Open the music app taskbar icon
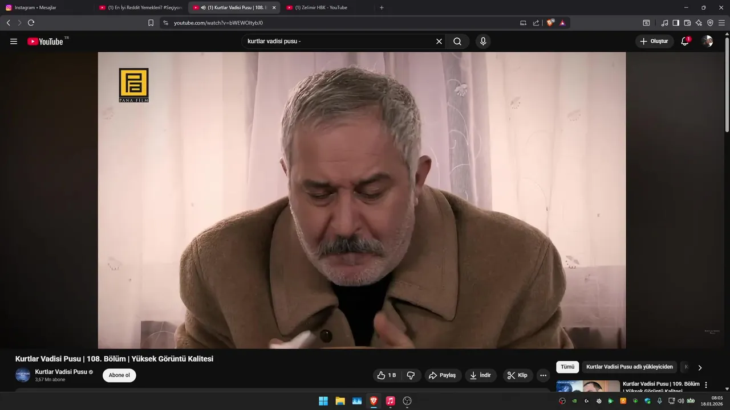Viewport: 730px width, 410px height. pos(390,401)
